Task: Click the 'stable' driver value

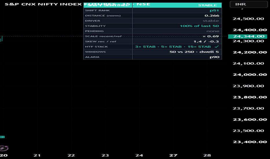Action: (211, 21)
